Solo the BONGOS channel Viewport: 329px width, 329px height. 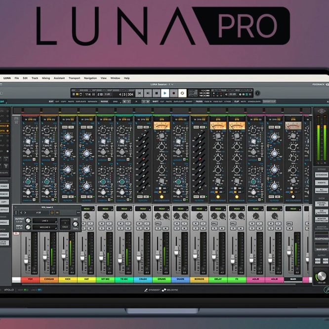click(196, 228)
